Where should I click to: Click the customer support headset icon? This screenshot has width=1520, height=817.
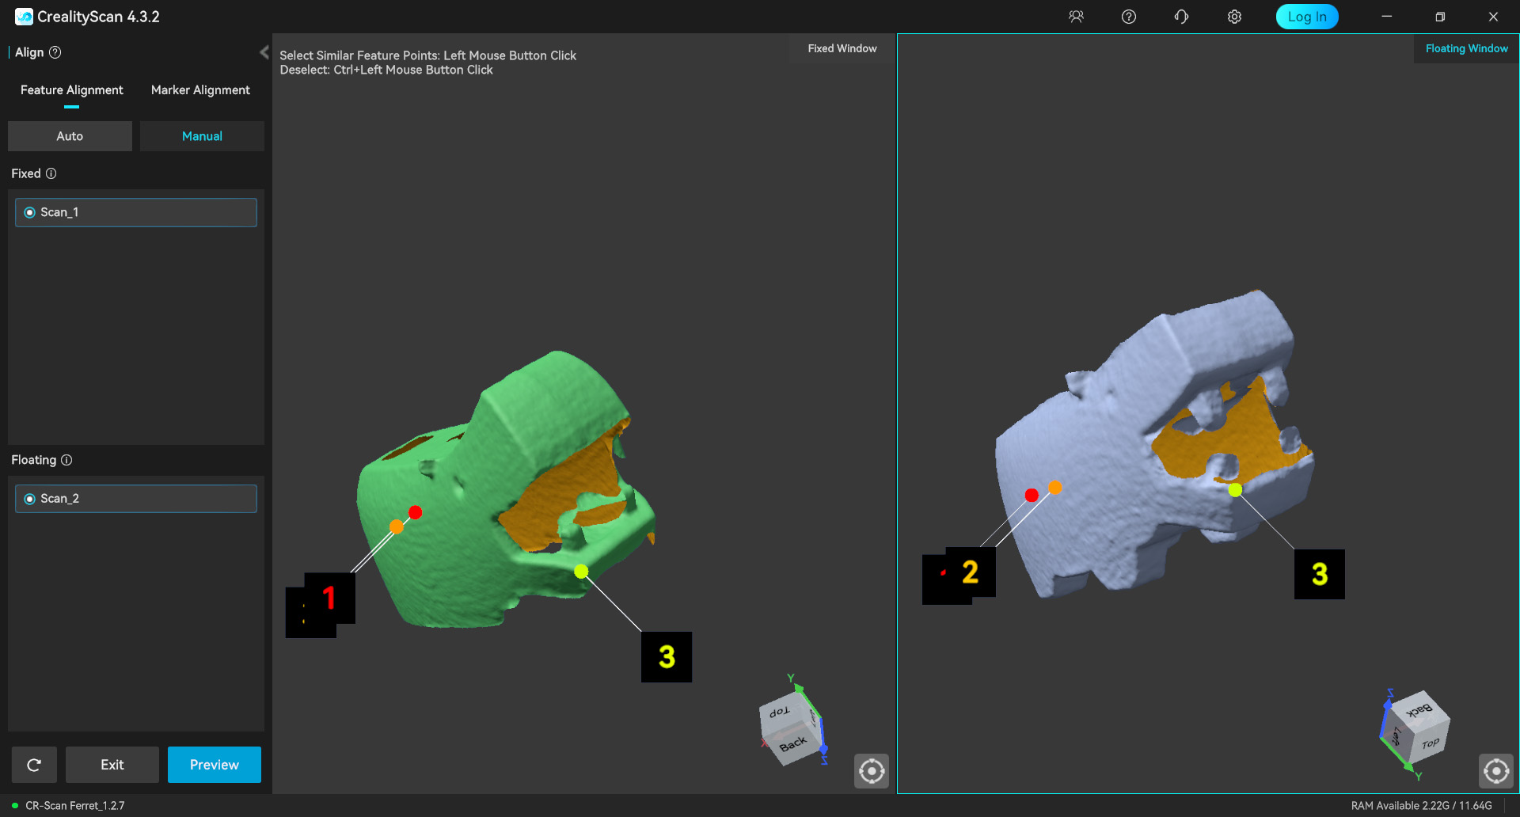pyautogui.click(x=1181, y=17)
